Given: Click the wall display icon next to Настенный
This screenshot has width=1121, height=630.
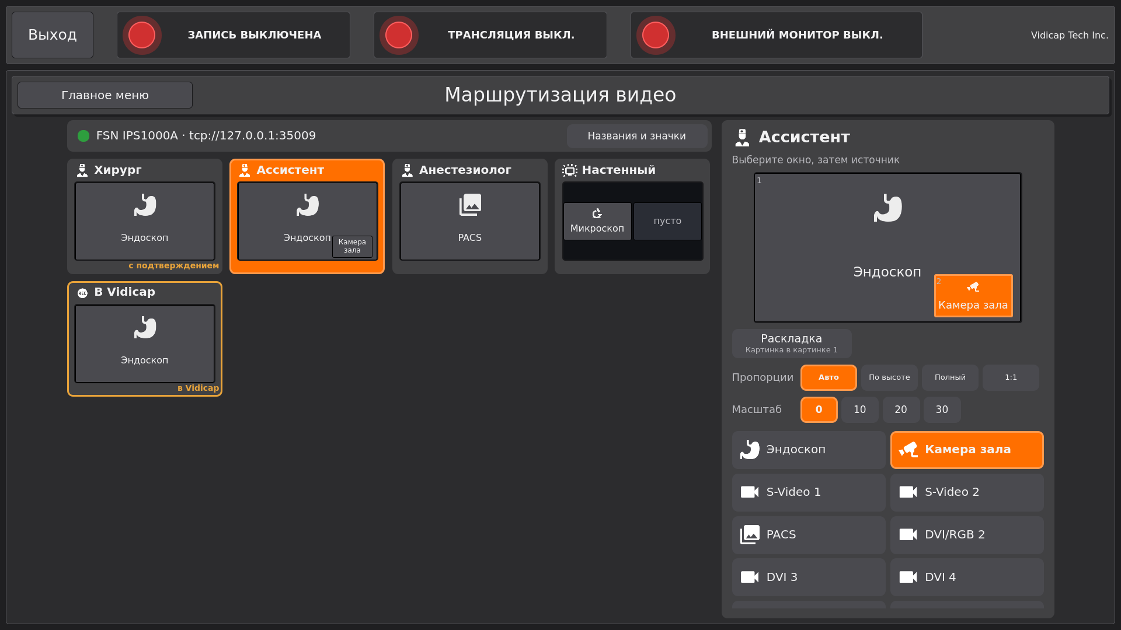Looking at the screenshot, I should pos(570,170).
